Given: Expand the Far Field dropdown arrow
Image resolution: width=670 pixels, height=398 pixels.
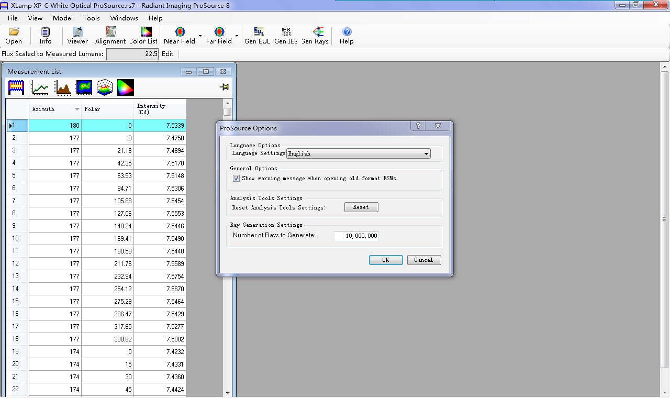Looking at the screenshot, I should [237, 36].
